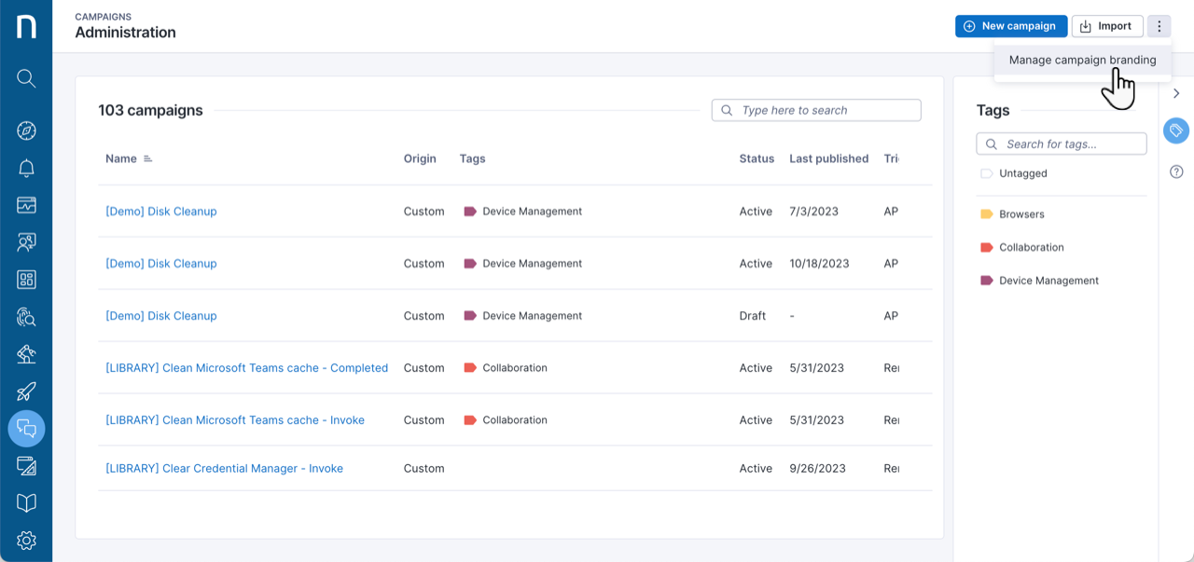
Task: Open the rocket icon in sidebar
Action: (x=26, y=391)
